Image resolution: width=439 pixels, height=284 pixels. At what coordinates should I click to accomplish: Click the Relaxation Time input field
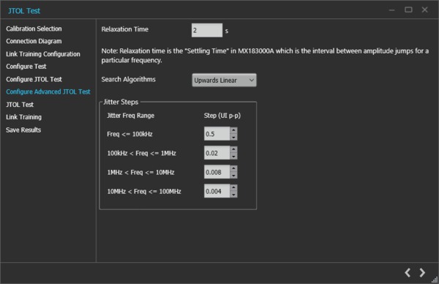[207, 30]
